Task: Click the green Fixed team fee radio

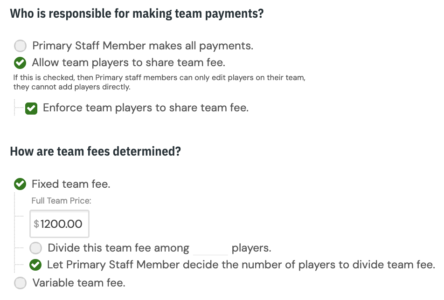Action: [20, 184]
